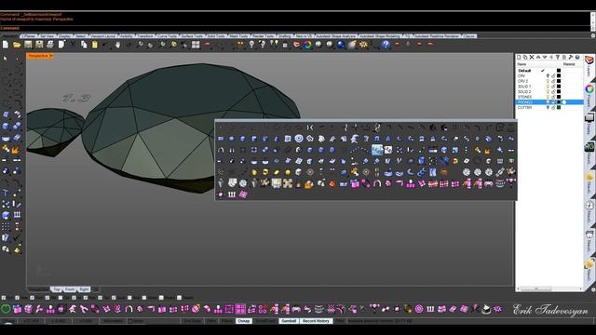Click the green power icon in the bottom toolbar

tap(6, 309)
